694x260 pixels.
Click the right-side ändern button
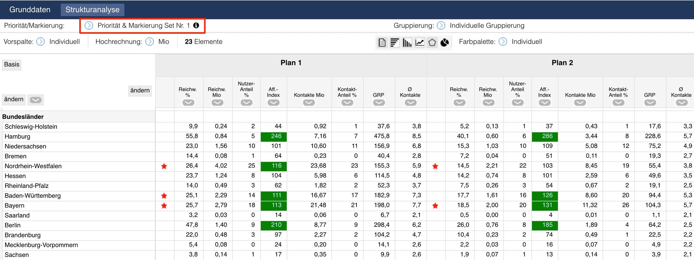[140, 91]
